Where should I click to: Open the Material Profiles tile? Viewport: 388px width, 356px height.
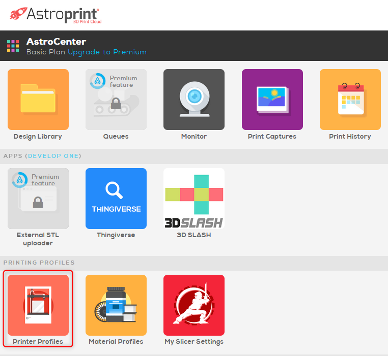tap(116, 305)
